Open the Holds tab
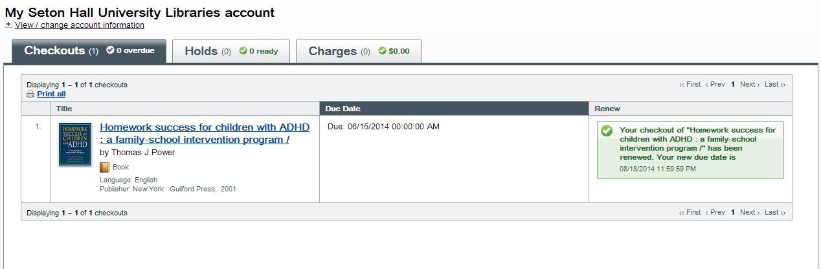821x269 pixels. click(231, 51)
